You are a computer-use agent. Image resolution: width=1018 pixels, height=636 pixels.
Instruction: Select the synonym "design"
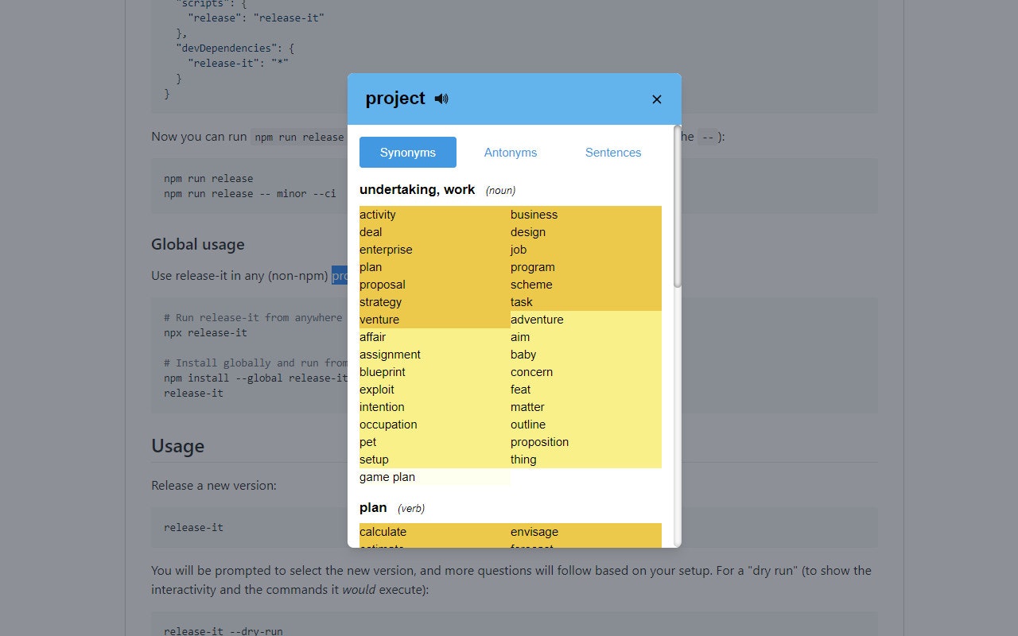(x=528, y=232)
